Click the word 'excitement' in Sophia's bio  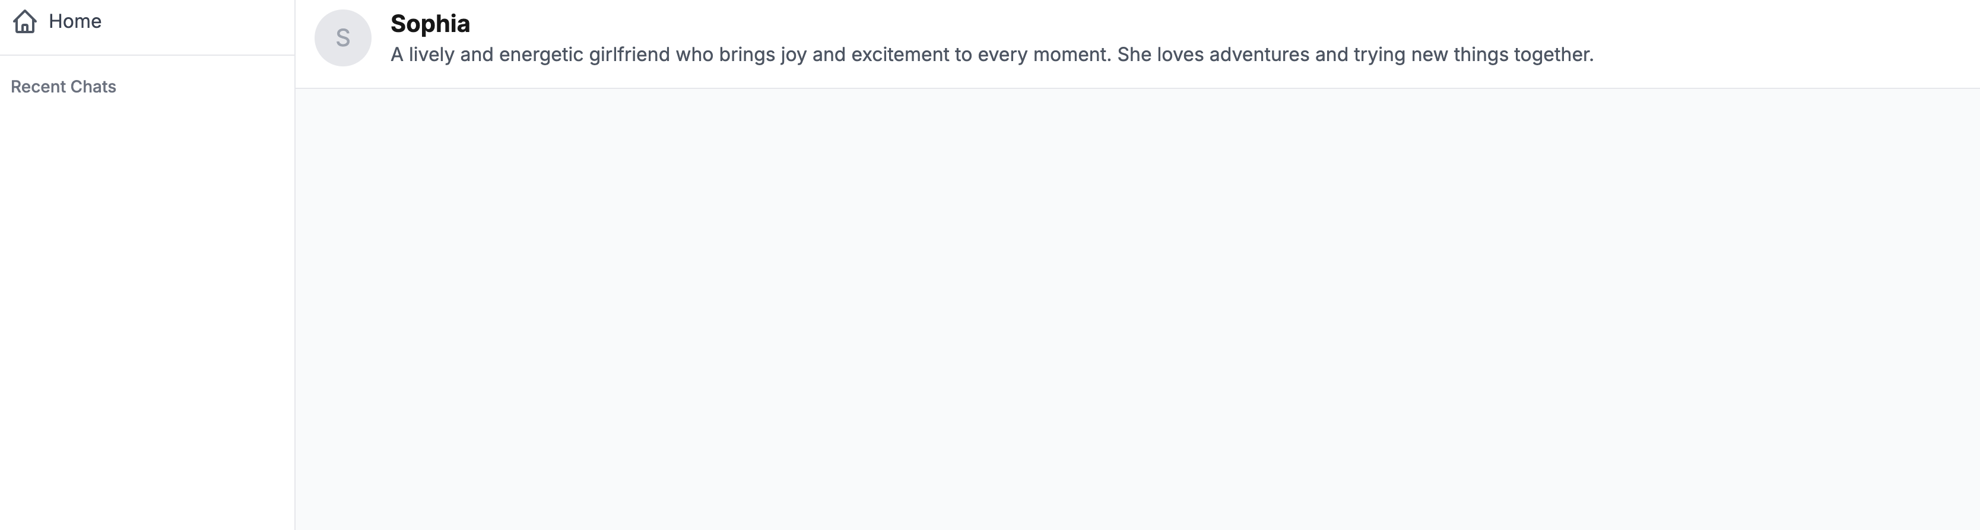coord(900,55)
